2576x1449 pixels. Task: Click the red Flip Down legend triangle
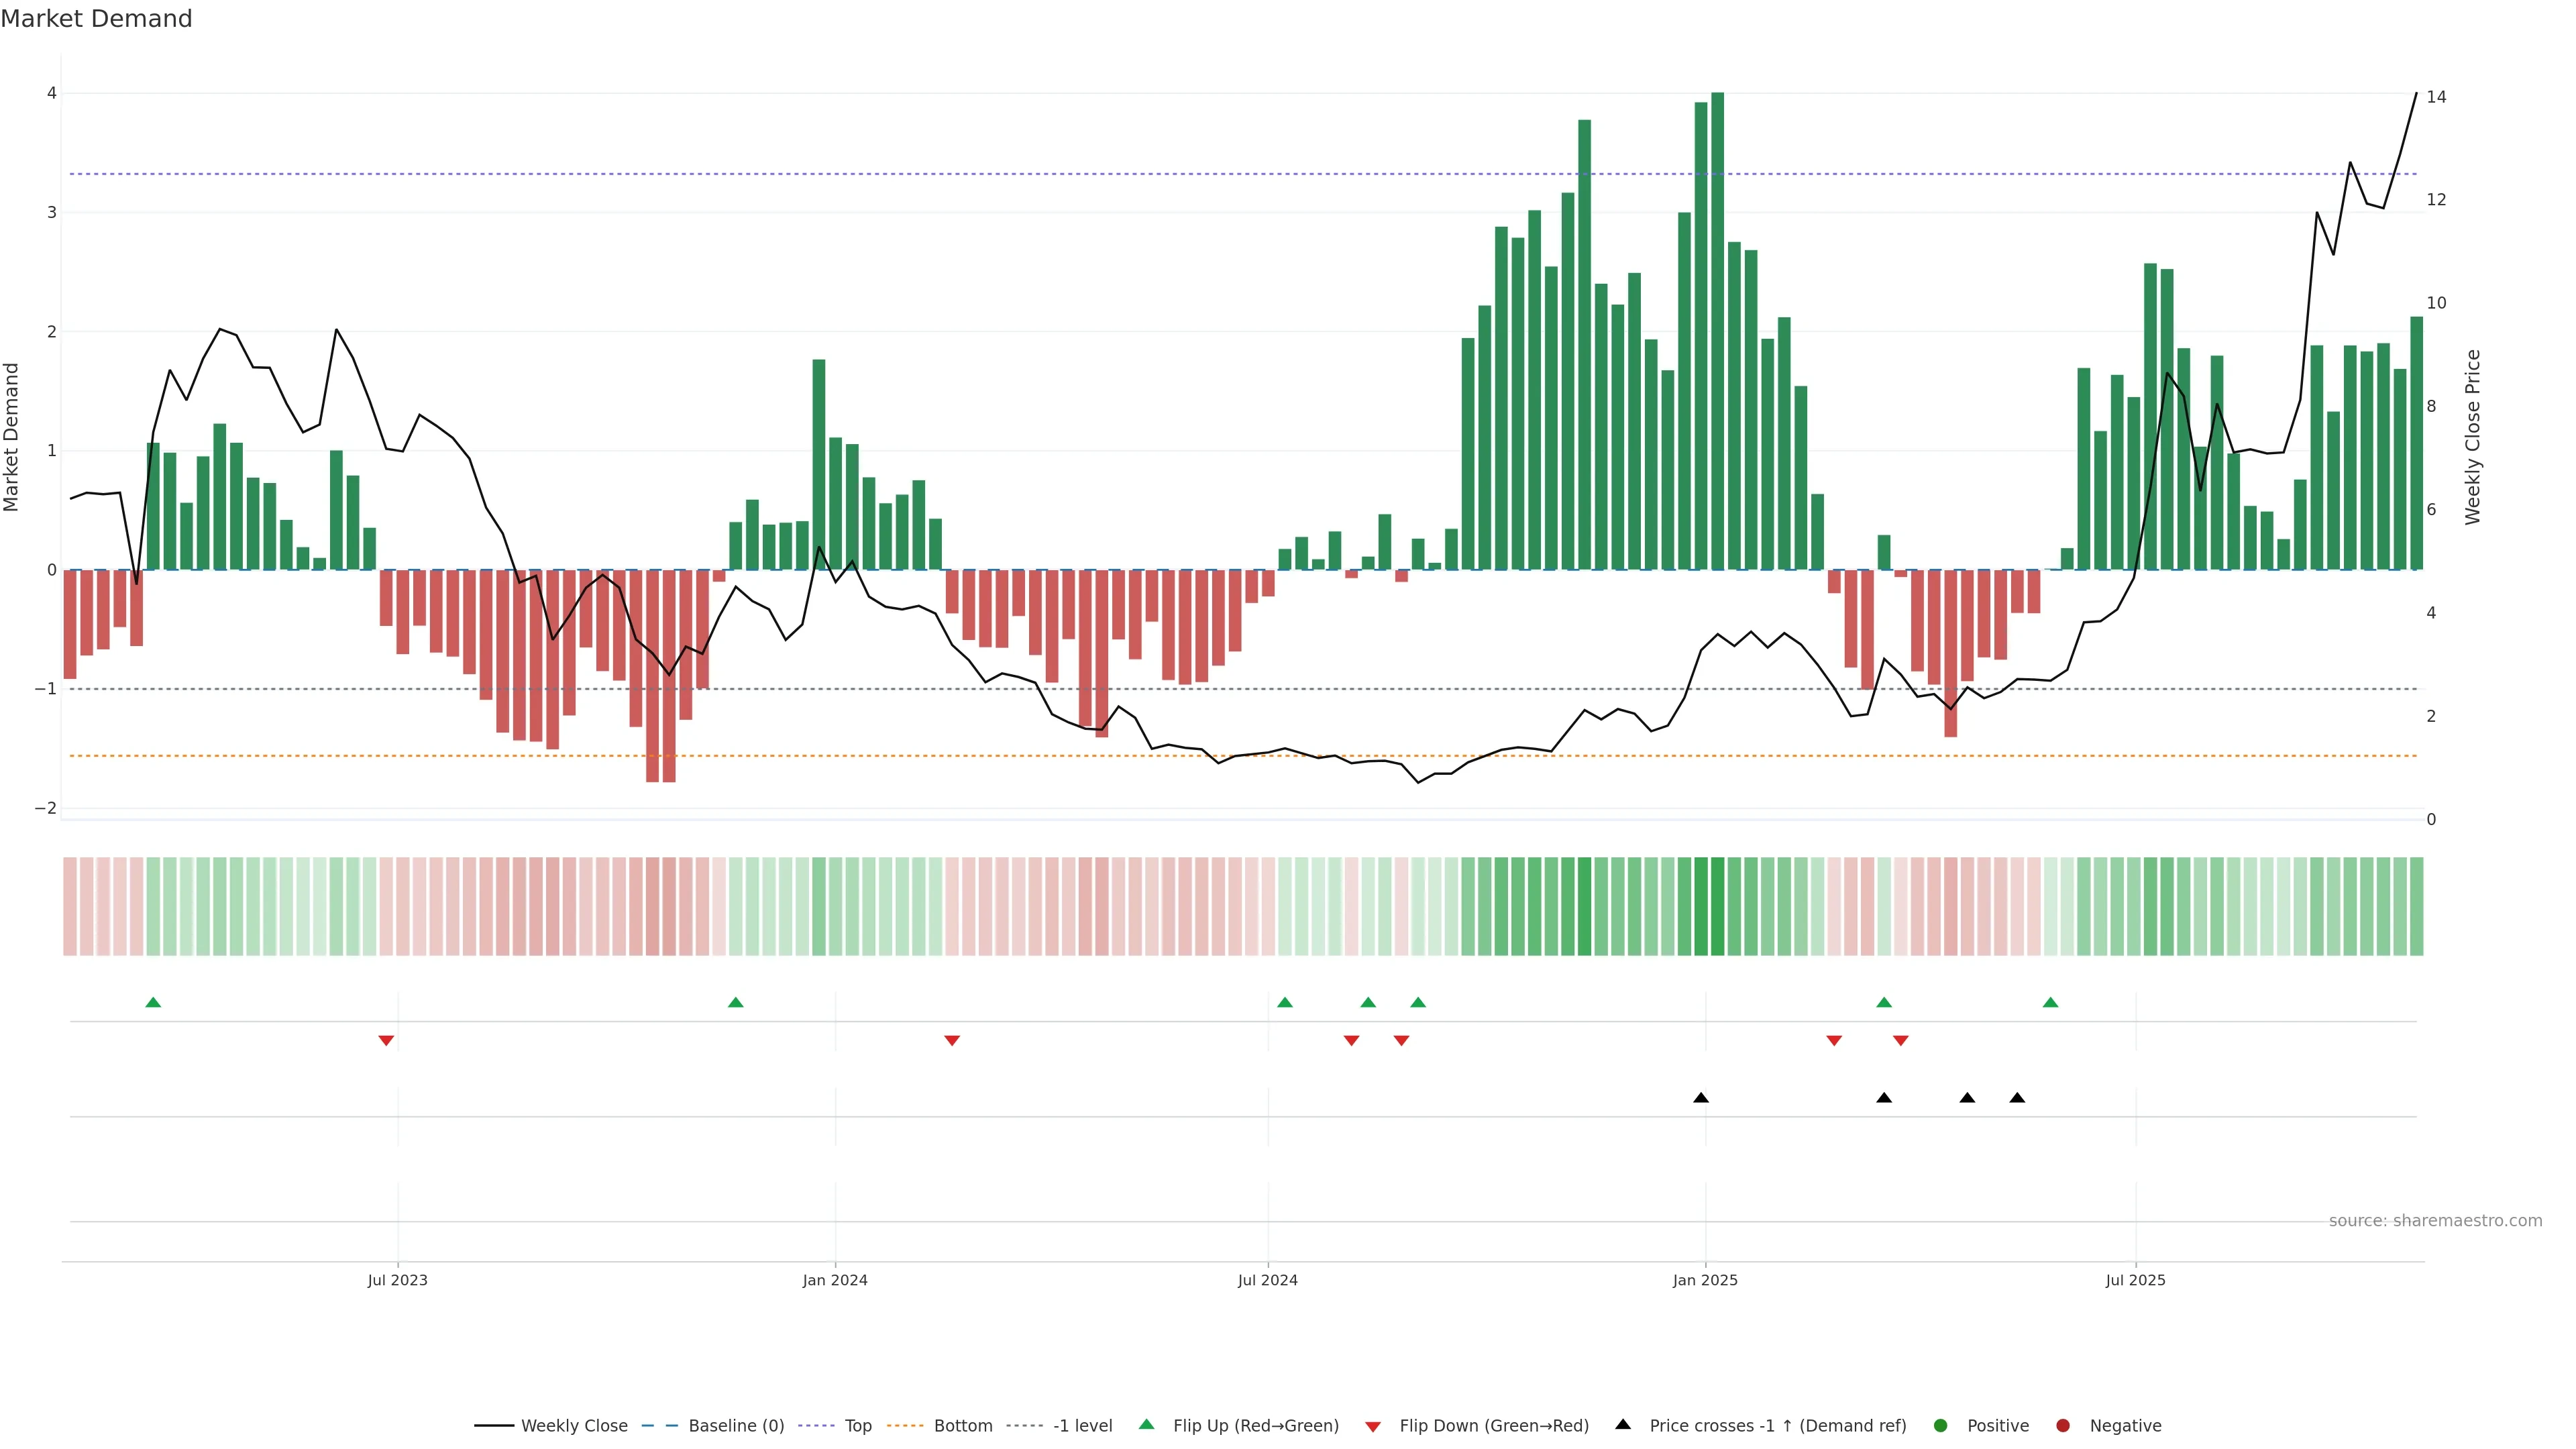1373,1427
